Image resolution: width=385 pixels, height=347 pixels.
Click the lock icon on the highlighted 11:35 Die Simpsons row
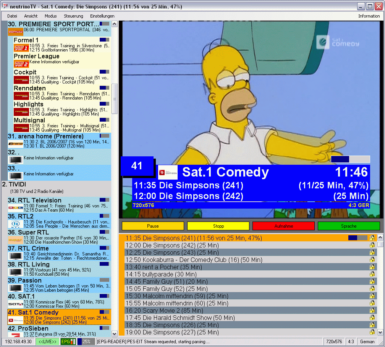tap(372, 238)
